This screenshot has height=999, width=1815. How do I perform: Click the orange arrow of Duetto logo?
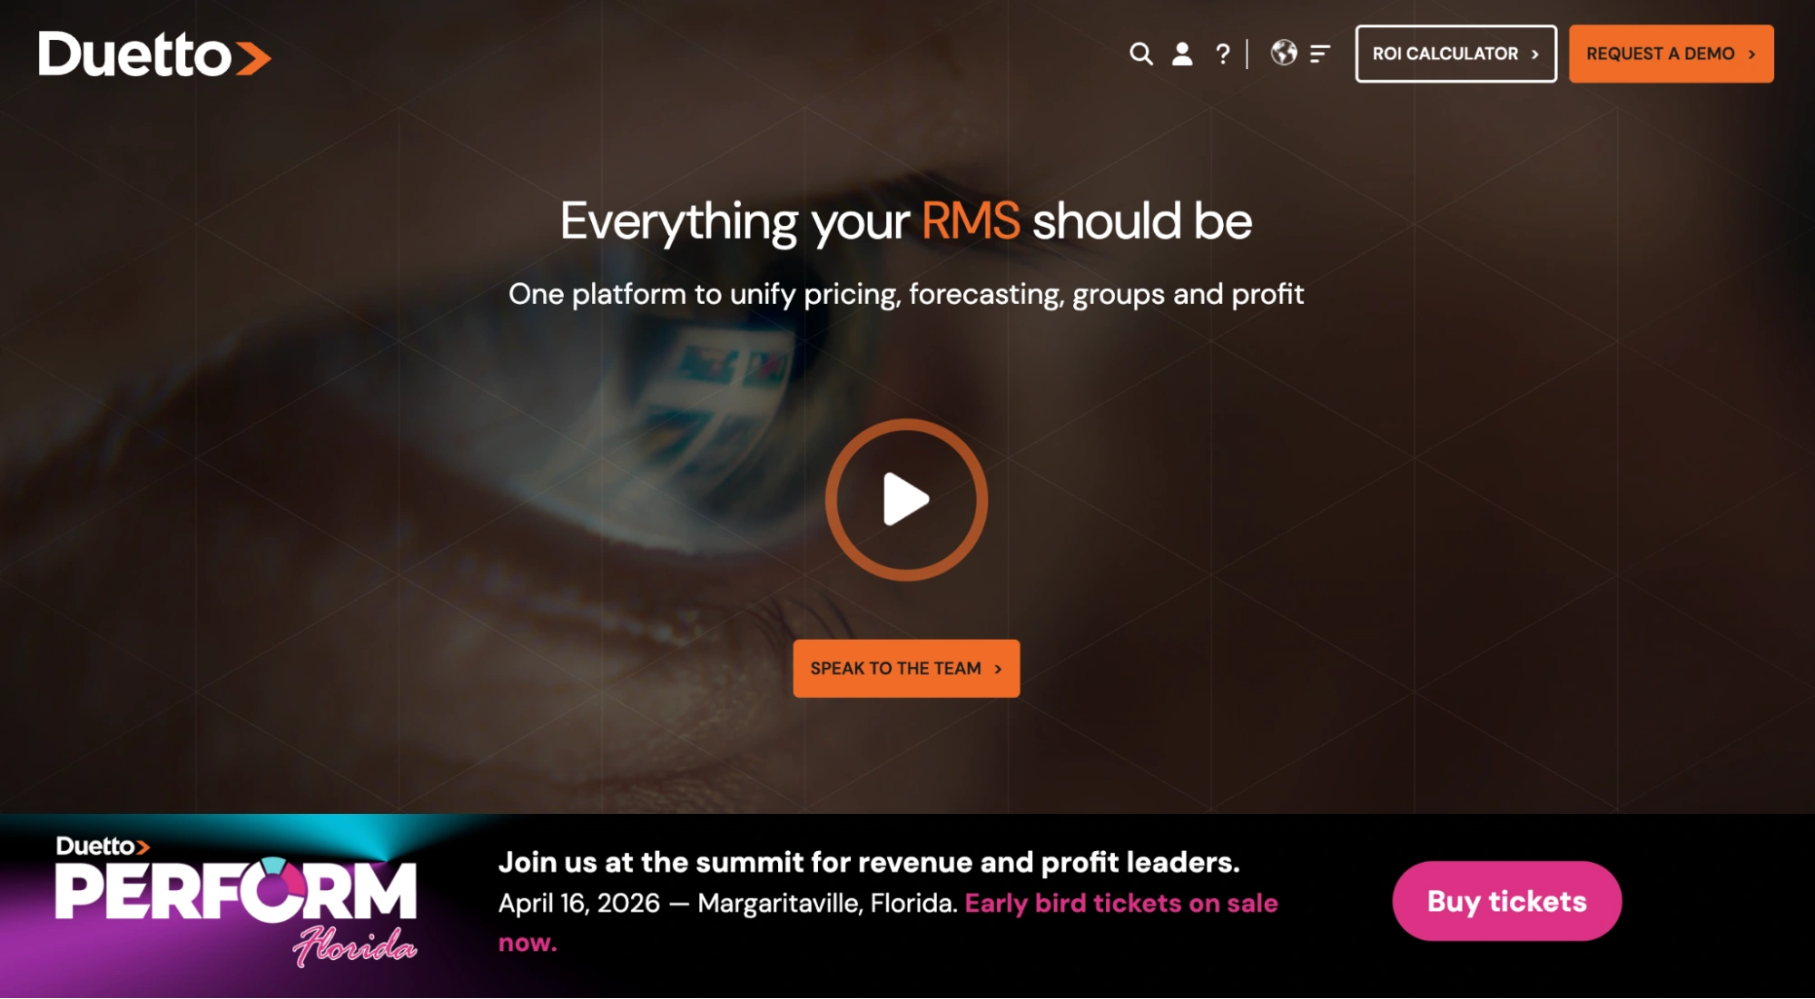pyautogui.click(x=253, y=58)
